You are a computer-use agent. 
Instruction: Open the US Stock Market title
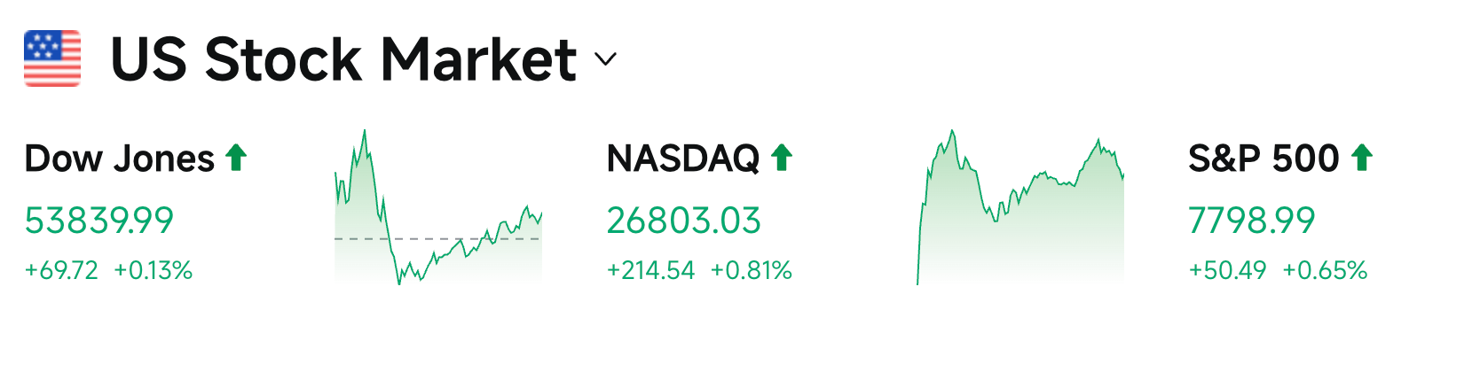pyautogui.click(x=344, y=59)
